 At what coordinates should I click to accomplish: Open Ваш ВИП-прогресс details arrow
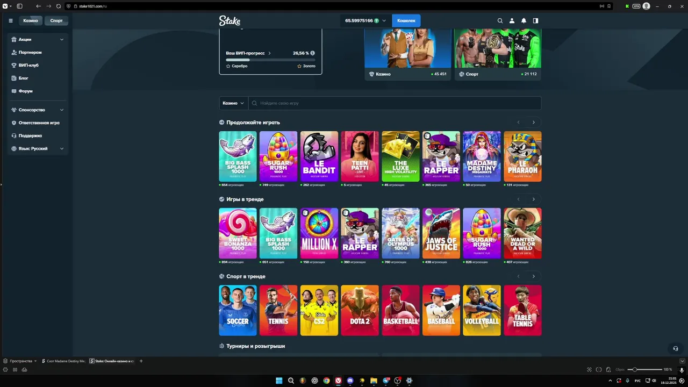269,53
